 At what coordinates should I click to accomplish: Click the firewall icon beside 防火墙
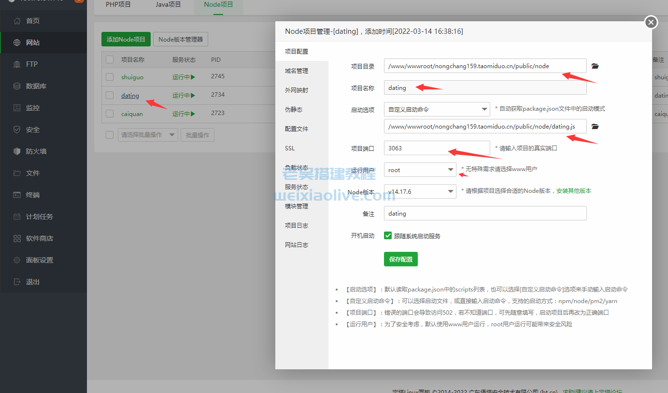tap(17, 151)
